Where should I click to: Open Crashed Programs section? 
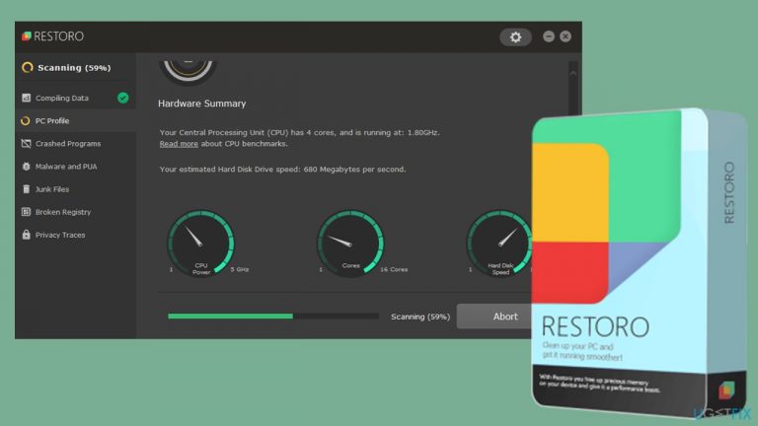pyautogui.click(x=75, y=143)
